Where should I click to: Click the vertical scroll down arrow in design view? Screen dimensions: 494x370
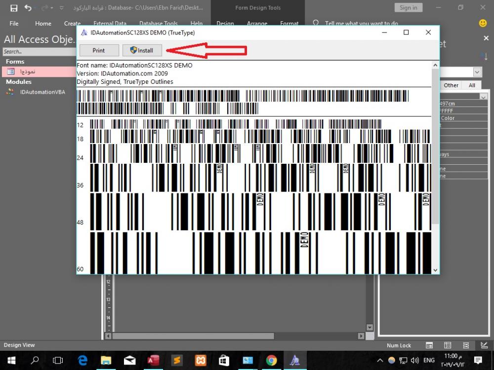tap(370, 328)
